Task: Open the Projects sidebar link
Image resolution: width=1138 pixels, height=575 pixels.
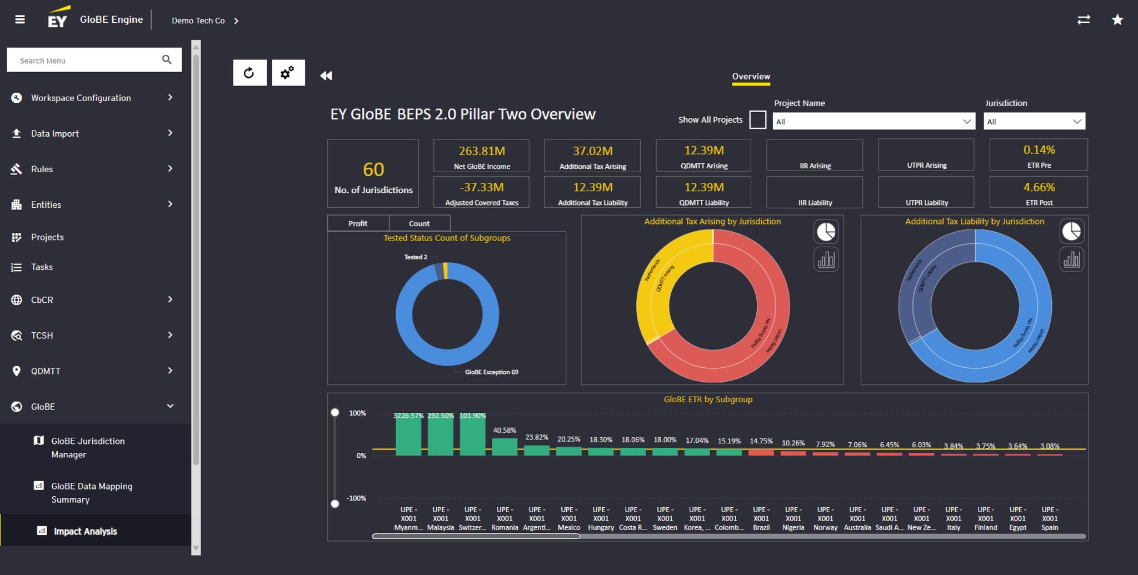Action: coord(47,237)
